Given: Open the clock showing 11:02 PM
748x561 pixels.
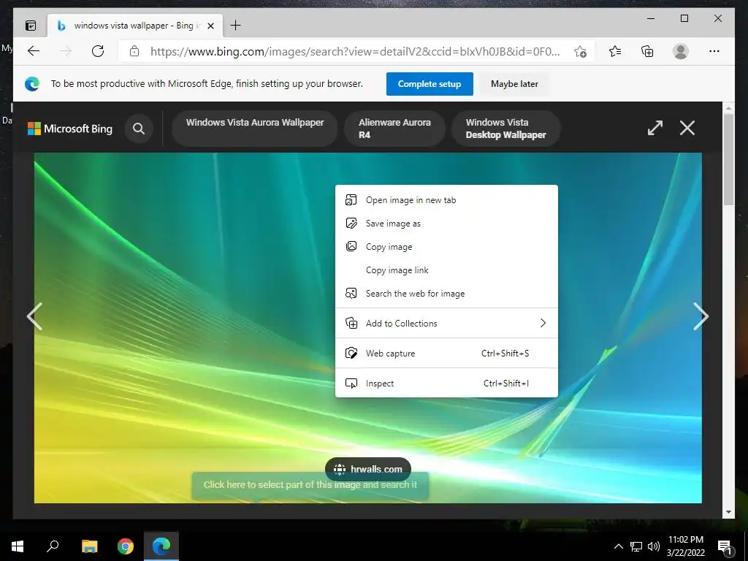Looking at the screenshot, I should click(685, 546).
